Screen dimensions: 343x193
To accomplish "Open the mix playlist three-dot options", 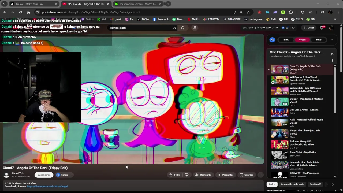I will coord(332,61).
